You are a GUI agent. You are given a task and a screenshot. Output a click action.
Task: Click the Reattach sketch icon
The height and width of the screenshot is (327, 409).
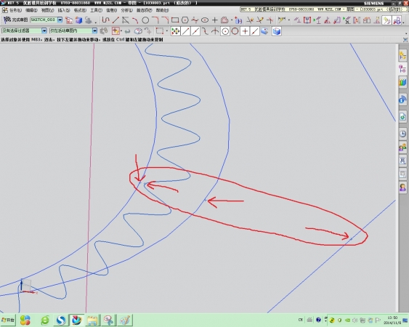[x=79, y=20]
